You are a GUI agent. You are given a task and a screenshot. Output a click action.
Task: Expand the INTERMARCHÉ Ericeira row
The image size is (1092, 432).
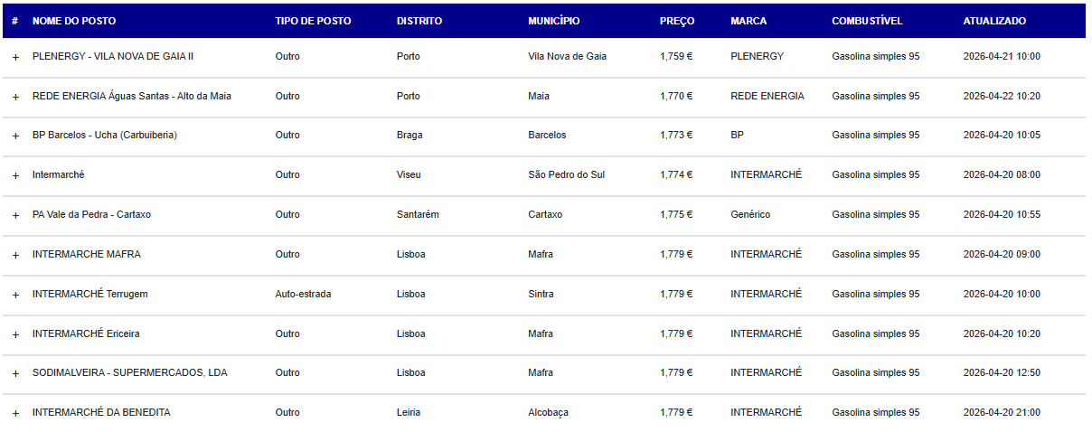15,334
